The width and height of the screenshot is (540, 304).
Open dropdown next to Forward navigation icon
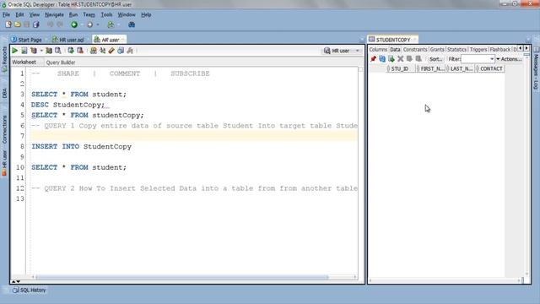[x=98, y=24]
